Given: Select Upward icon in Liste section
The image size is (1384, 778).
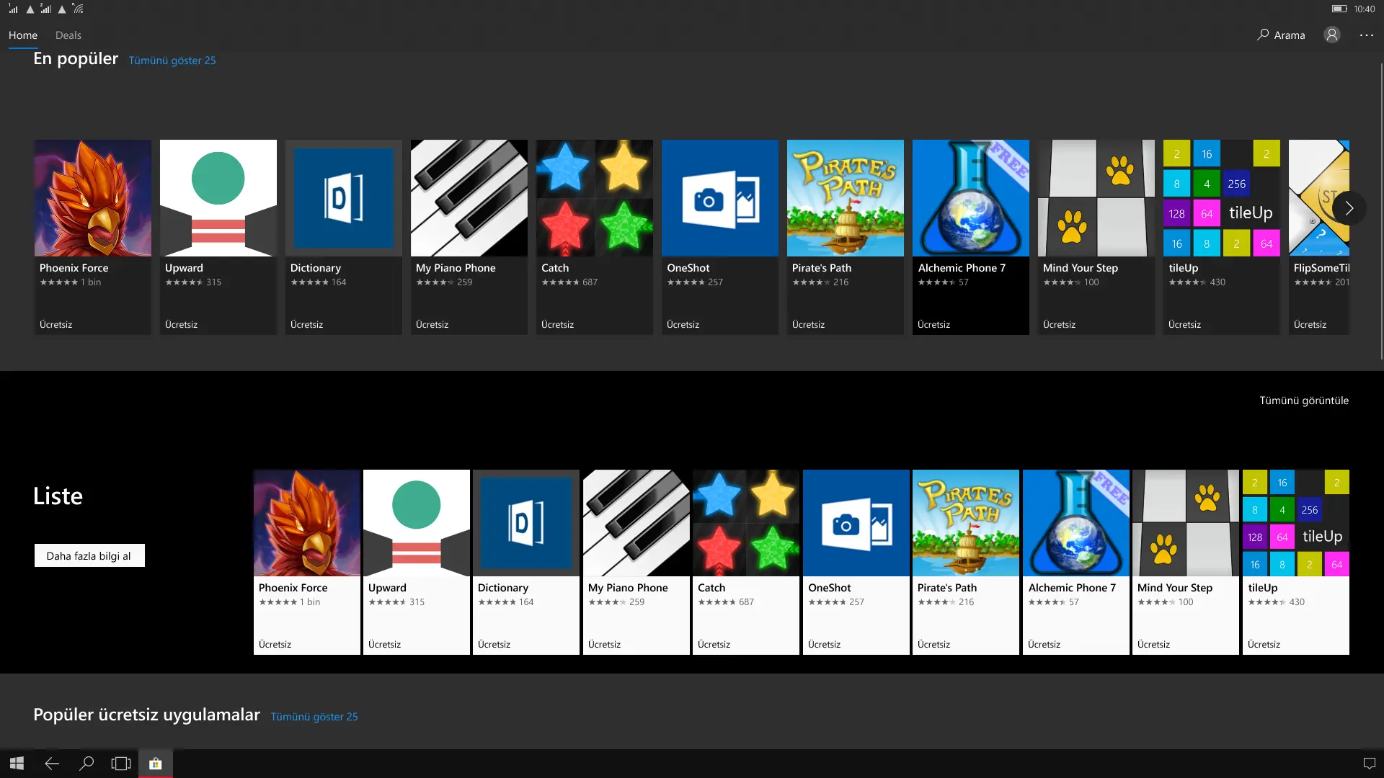Looking at the screenshot, I should [x=417, y=523].
